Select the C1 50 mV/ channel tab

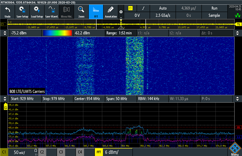(x=19, y=152)
